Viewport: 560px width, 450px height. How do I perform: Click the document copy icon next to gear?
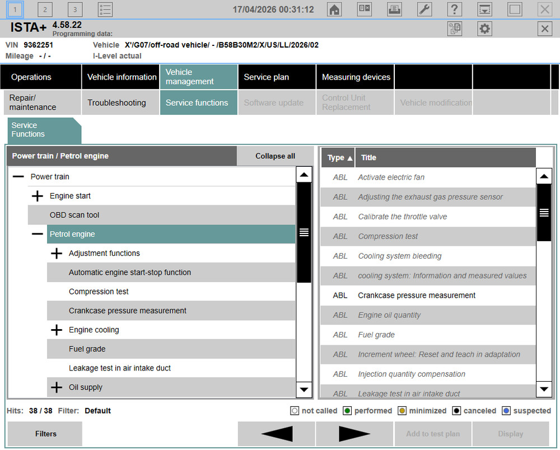(x=455, y=29)
